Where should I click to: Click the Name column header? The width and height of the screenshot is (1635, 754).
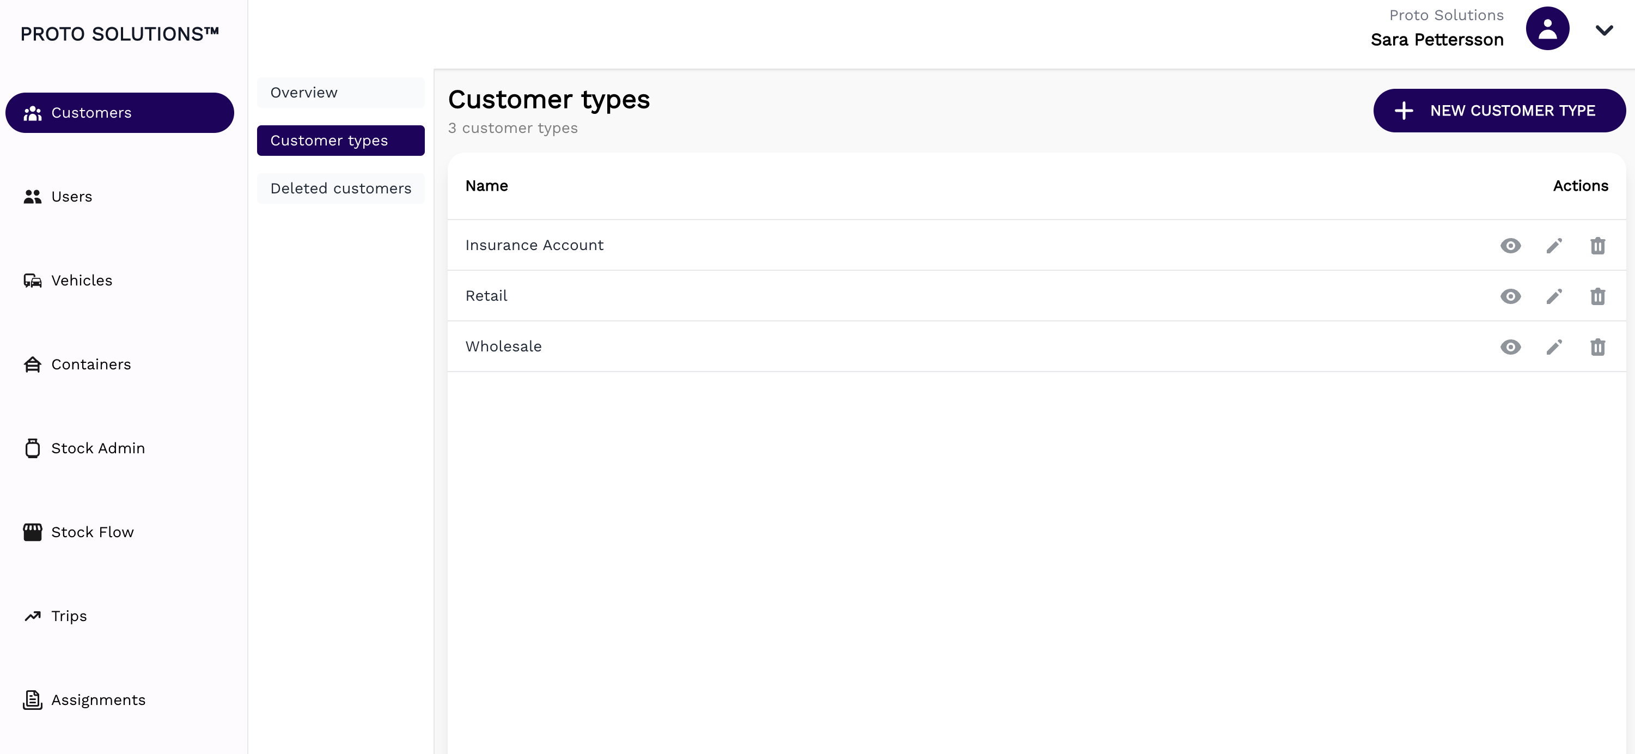coord(486,186)
